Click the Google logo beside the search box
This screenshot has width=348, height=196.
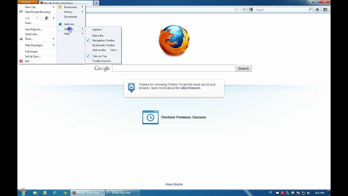click(x=102, y=68)
